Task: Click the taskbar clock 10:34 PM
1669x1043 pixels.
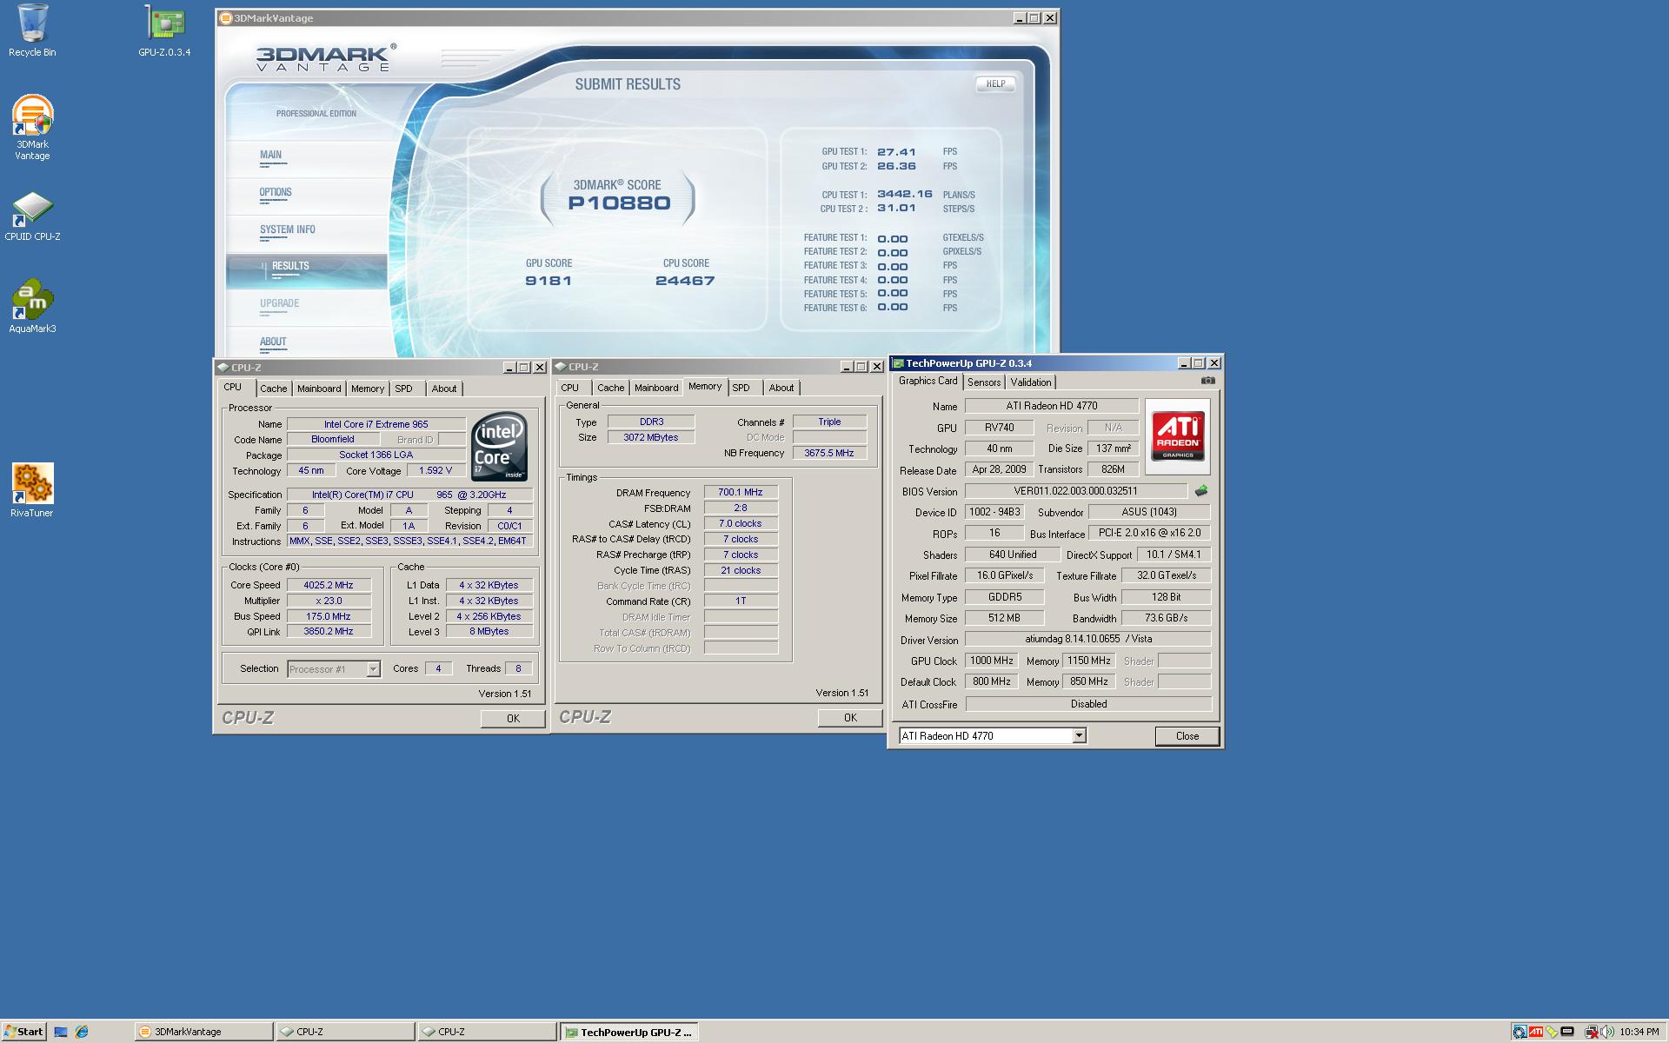Action: coord(1639,1032)
